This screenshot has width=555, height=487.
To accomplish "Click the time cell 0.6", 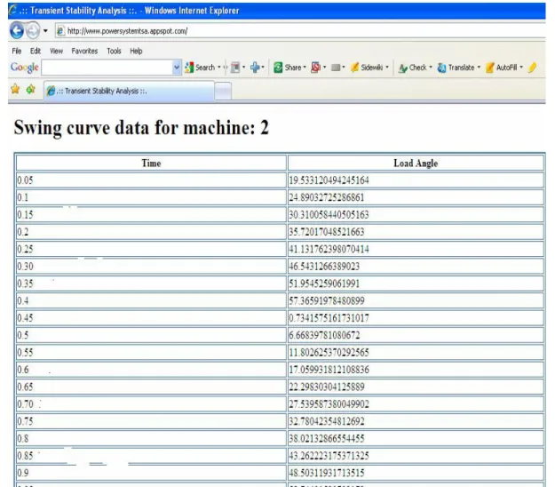I will pos(151,370).
